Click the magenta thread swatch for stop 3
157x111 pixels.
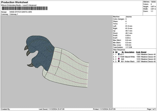coord(119,59)
